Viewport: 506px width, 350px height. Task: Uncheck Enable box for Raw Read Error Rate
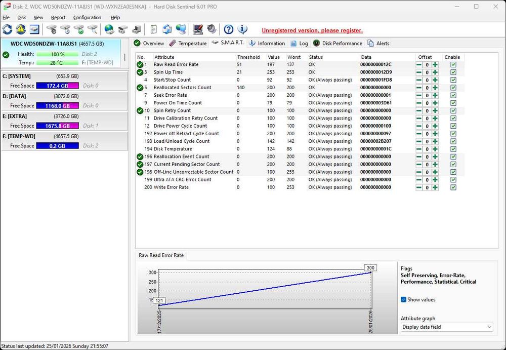point(453,65)
